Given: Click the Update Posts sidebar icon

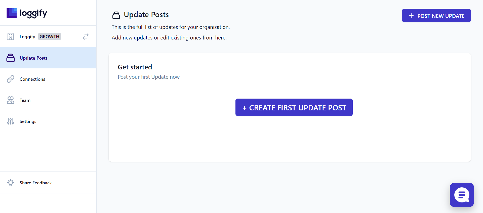Looking at the screenshot, I should click(x=11, y=58).
